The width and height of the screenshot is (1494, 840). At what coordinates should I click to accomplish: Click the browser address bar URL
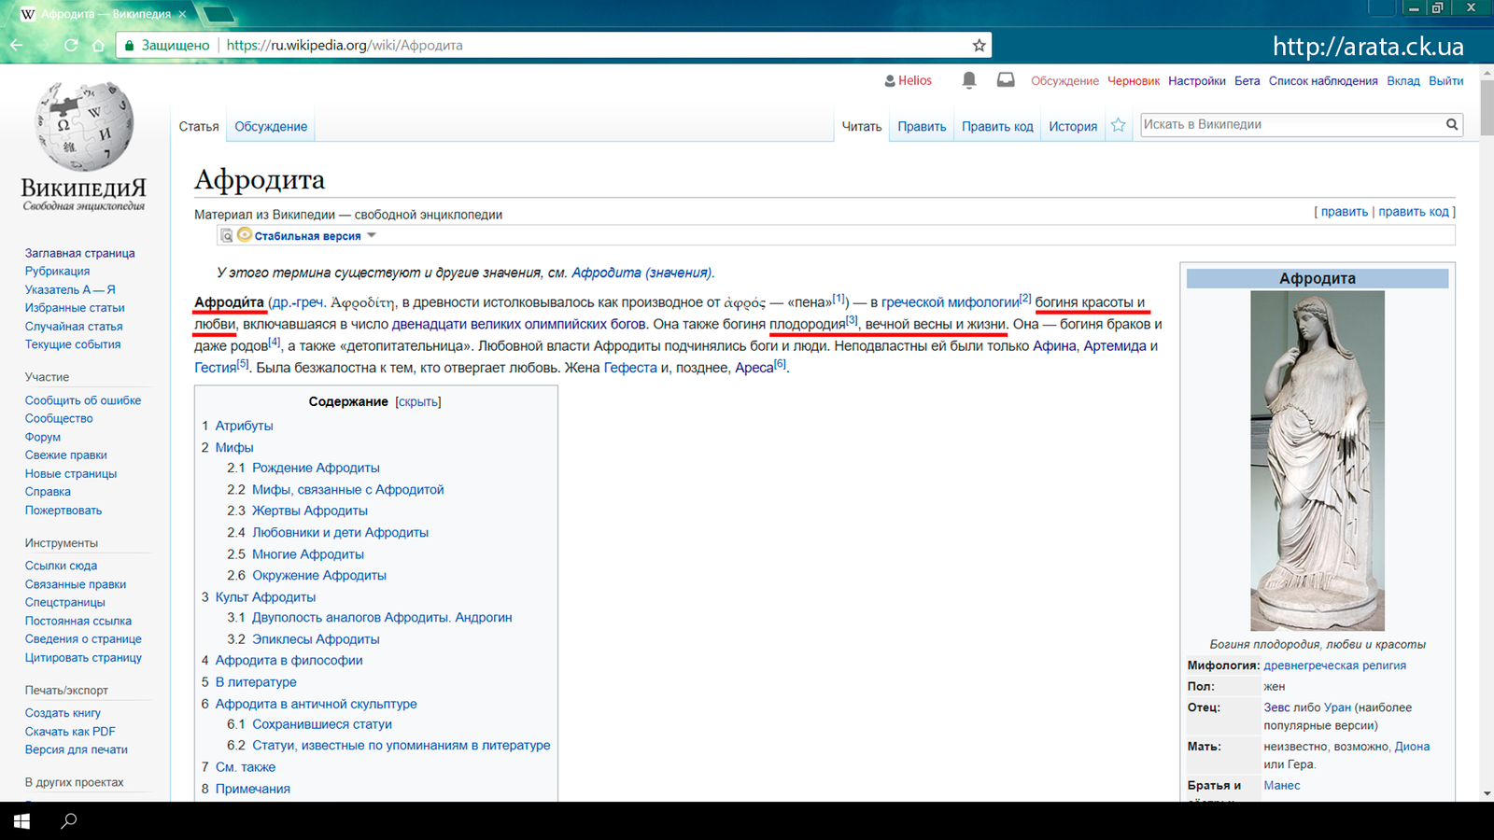(x=345, y=45)
